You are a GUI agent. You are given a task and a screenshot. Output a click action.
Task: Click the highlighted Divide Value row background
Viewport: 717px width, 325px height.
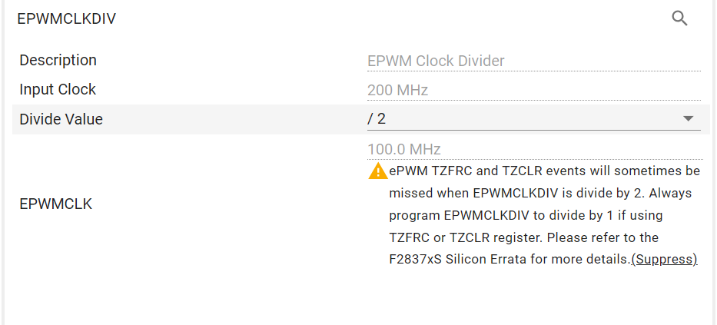pos(231,119)
